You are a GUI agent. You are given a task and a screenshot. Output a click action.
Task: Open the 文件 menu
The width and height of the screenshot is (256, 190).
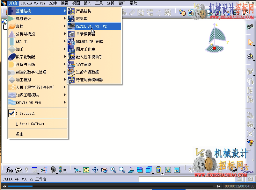pyautogui.click(x=53, y=3)
